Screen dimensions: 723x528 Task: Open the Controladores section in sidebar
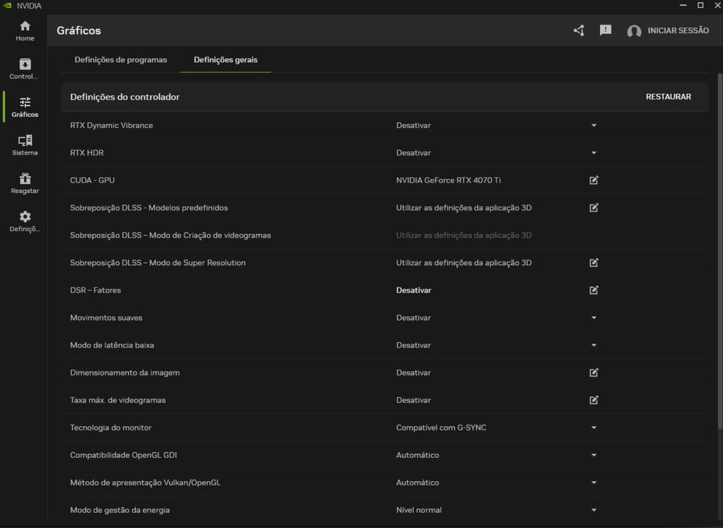(x=24, y=69)
